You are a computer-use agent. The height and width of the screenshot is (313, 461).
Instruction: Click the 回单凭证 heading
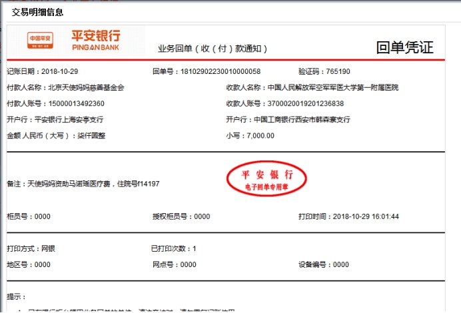[405, 47]
